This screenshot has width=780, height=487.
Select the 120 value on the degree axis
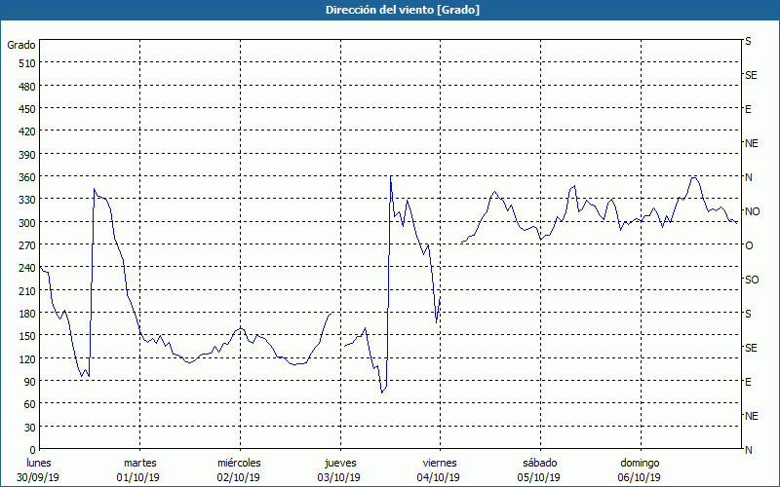[x=27, y=359]
